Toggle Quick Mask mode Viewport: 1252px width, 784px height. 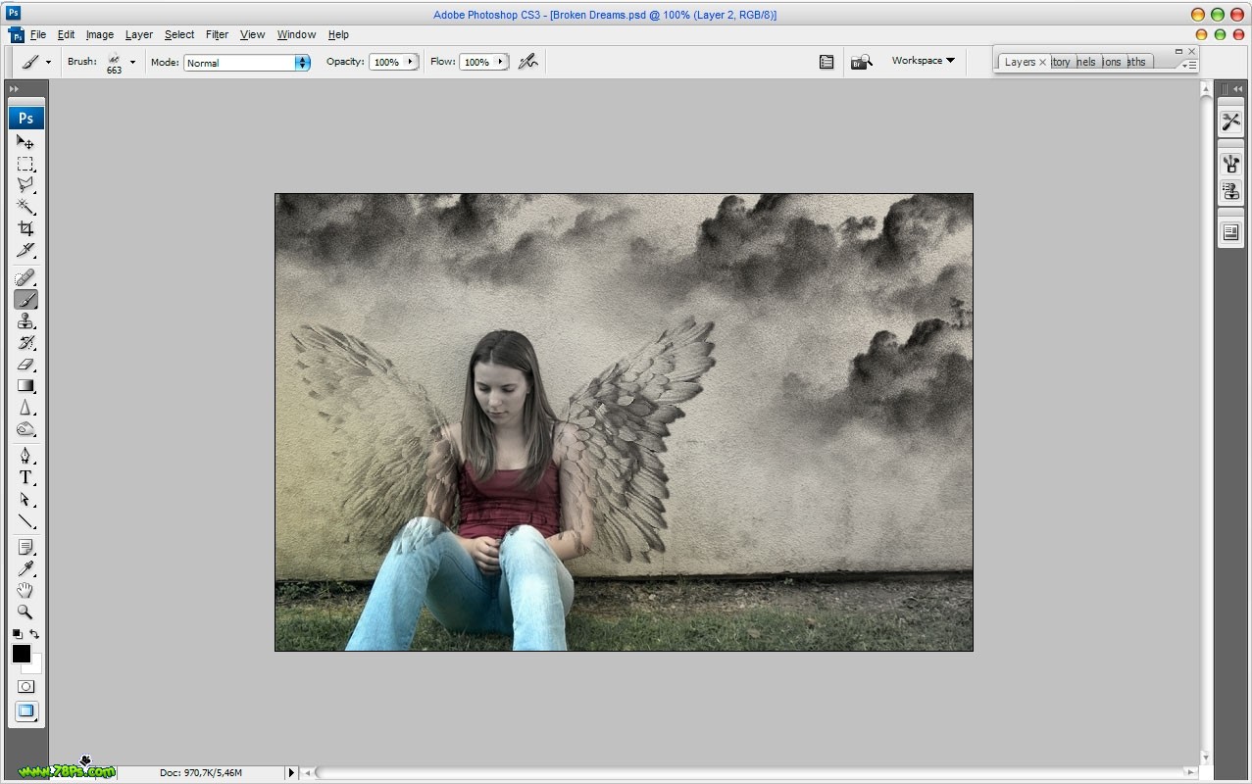[25, 687]
